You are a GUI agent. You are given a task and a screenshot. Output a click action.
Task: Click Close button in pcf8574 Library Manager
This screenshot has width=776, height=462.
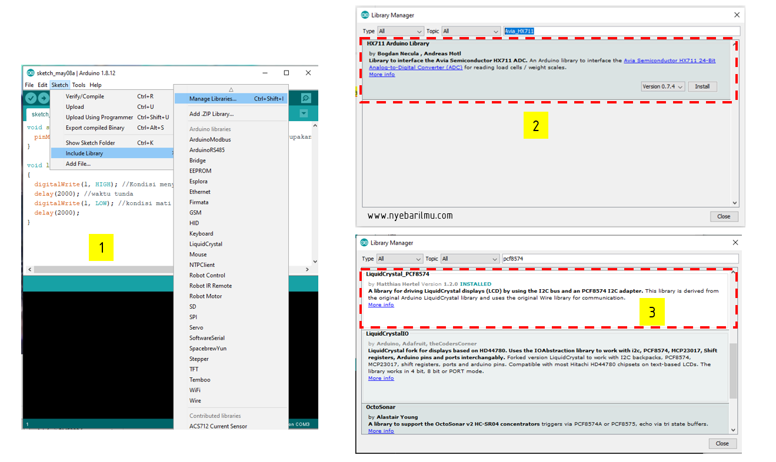point(722,444)
